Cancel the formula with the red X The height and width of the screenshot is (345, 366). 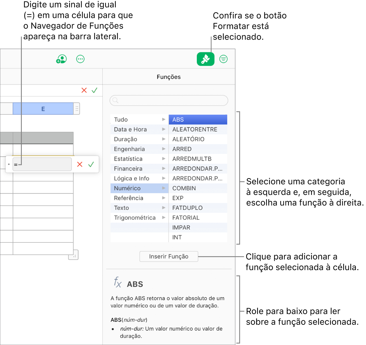pyautogui.click(x=80, y=164)
